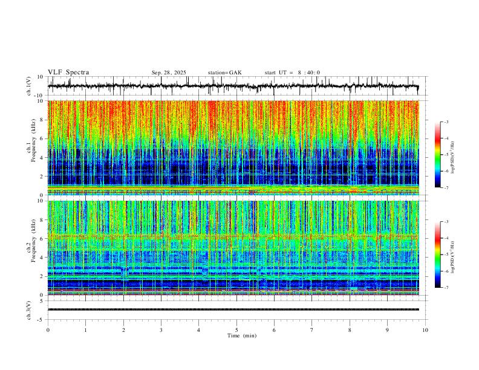Viewport: 479px width, 370px height.
Task: Click the "Time (min)" axis title
Action: tap(242, 336)
